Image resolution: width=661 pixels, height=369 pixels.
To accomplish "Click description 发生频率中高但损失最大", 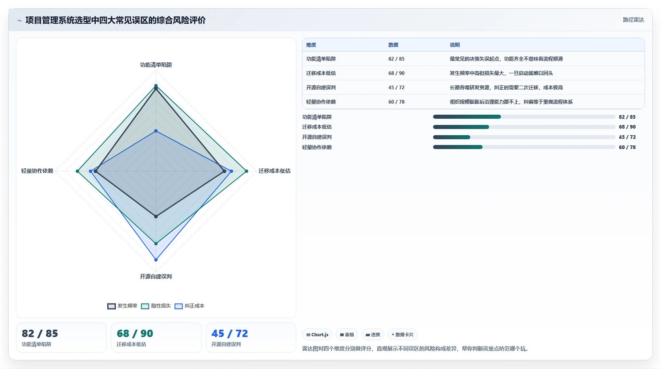I will click(x=501, y=73).
